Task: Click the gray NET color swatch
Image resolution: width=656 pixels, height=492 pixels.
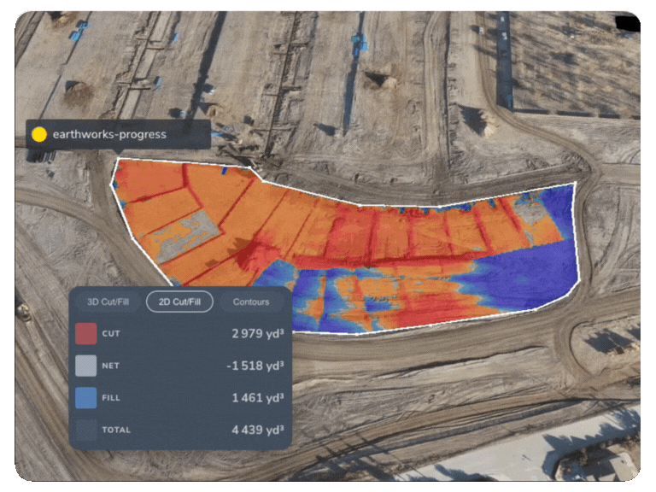Action: pos(85,366)
